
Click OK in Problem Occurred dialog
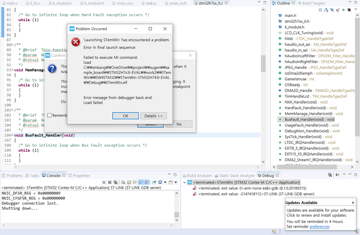pos(125,116)
